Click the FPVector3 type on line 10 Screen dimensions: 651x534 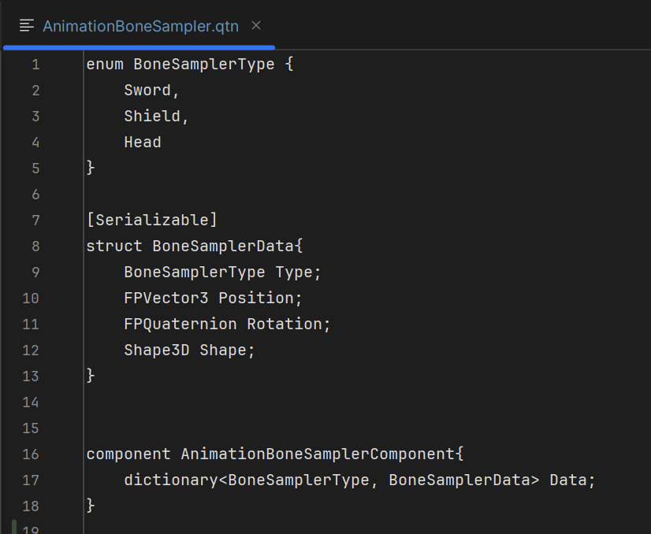(x=167, y=298)
